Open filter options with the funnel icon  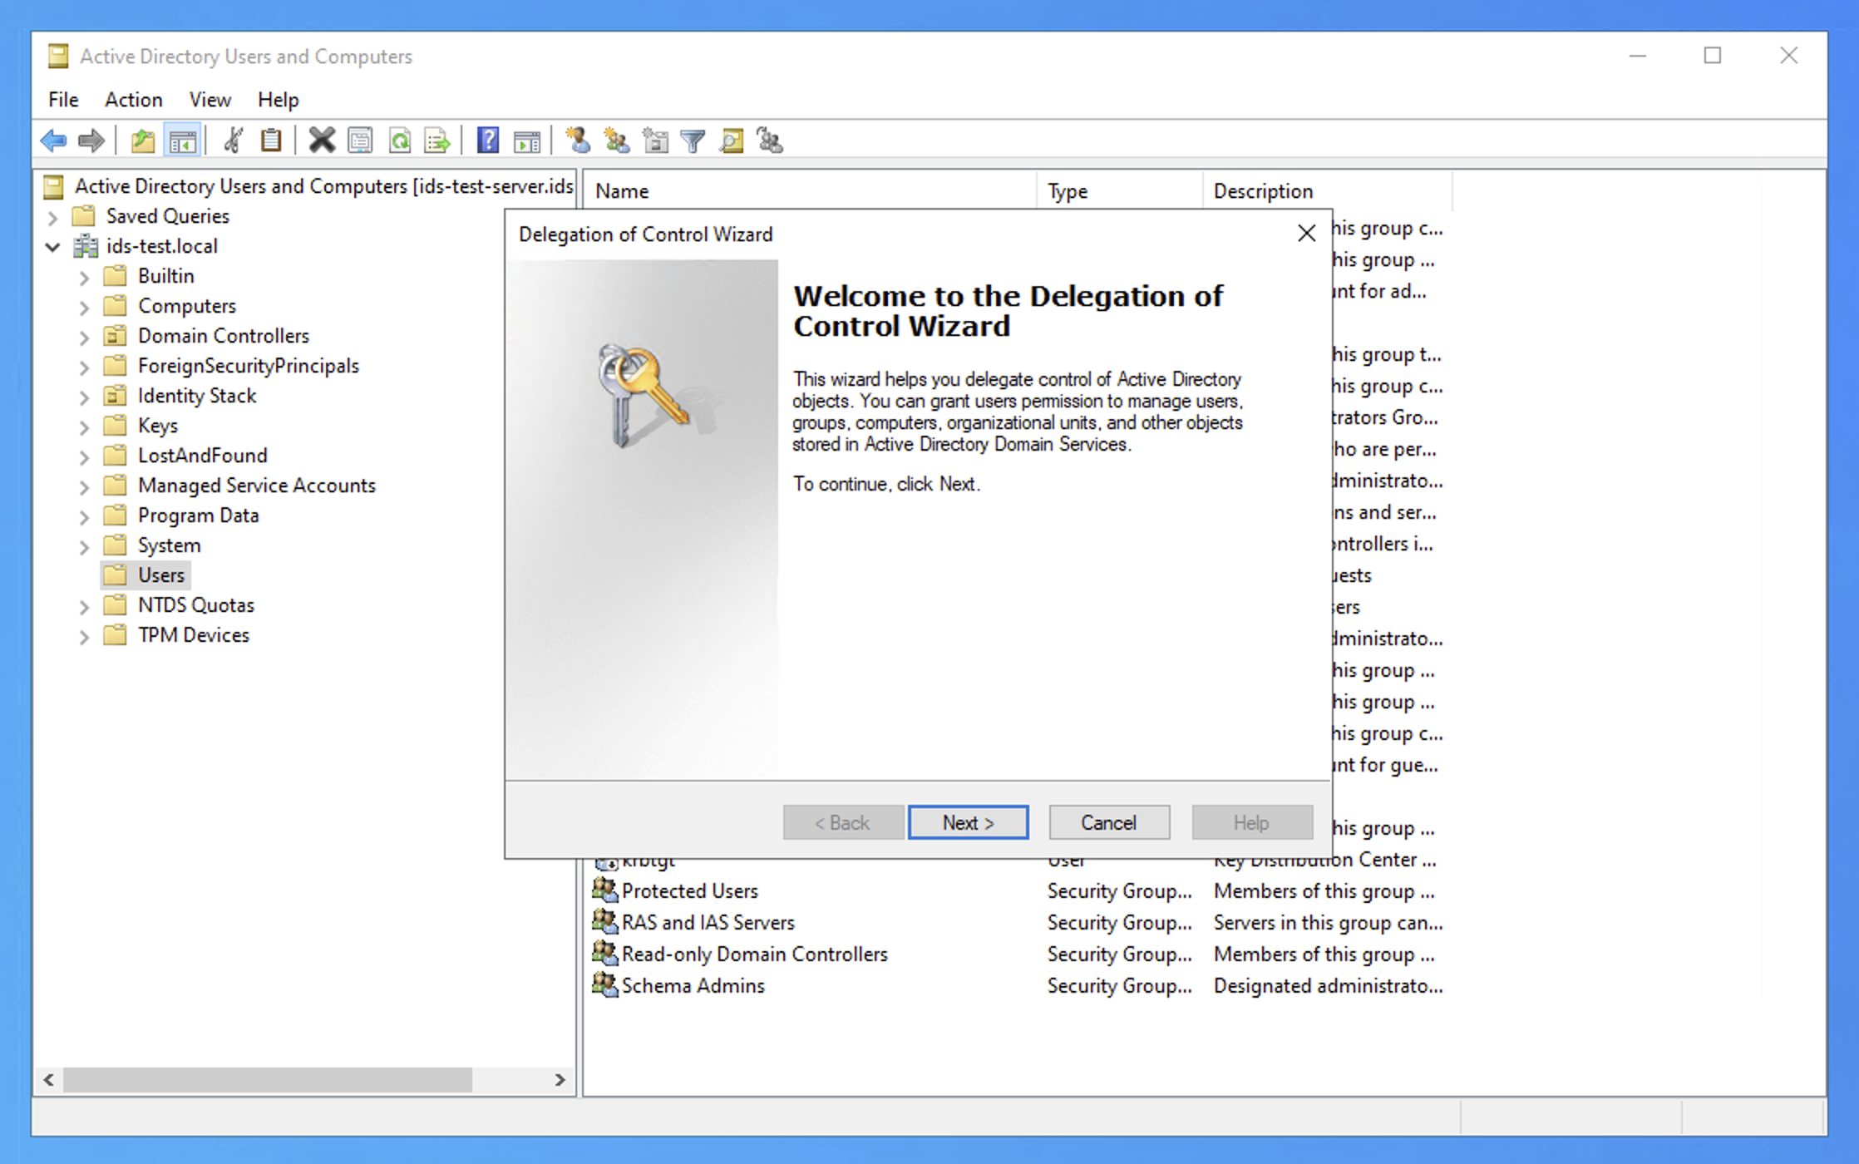(x=693, y=141)
